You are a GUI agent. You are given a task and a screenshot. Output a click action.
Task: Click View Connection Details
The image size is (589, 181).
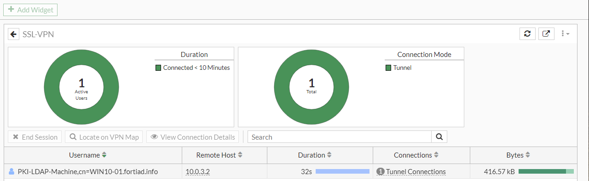193,137
